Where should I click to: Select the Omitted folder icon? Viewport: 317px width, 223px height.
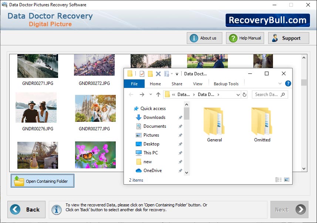tap(262, 121)
